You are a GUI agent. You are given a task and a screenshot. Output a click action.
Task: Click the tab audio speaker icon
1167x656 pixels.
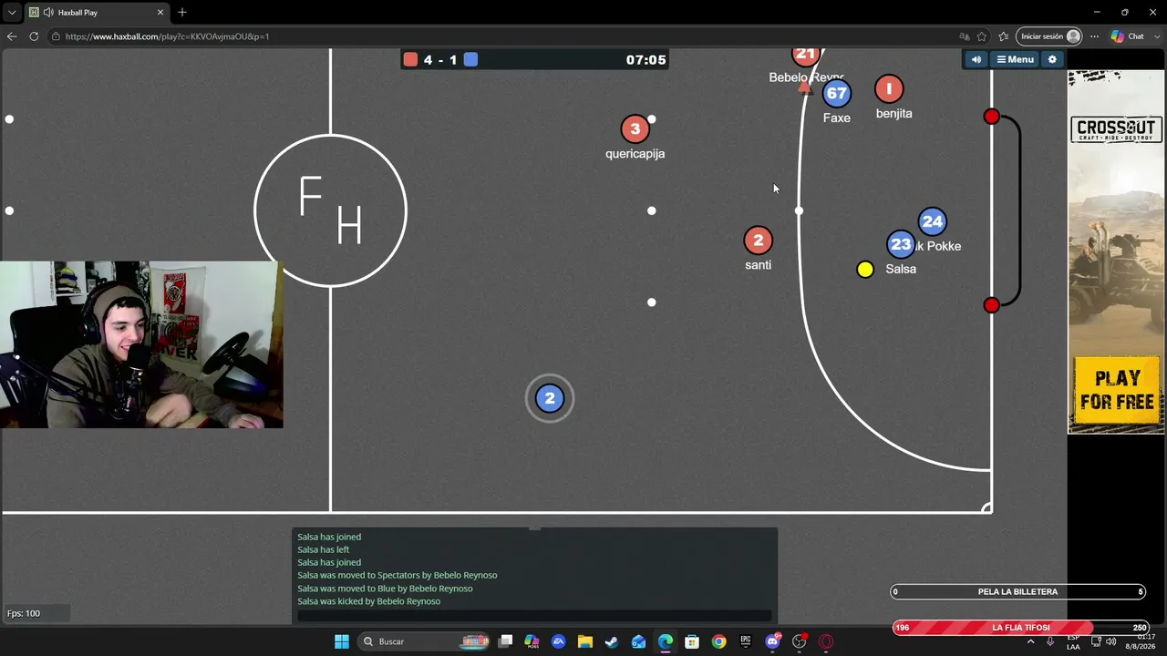pos(47,13)
